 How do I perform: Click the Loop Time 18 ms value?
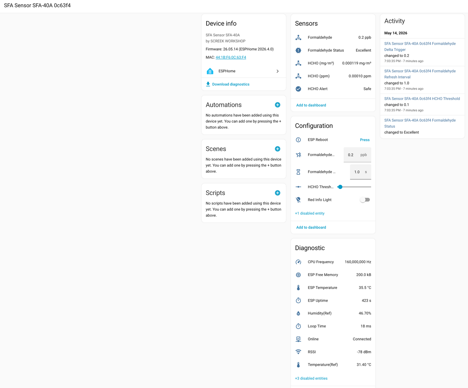(x=366, y=326)
